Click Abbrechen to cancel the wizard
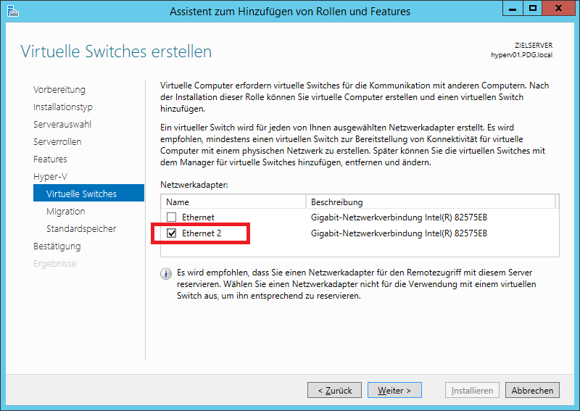Screen dimensions: 580x411 [x=532, y=390]
